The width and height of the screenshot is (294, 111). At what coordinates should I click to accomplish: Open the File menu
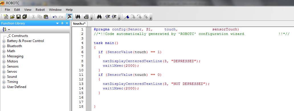[x=7, y=10]
